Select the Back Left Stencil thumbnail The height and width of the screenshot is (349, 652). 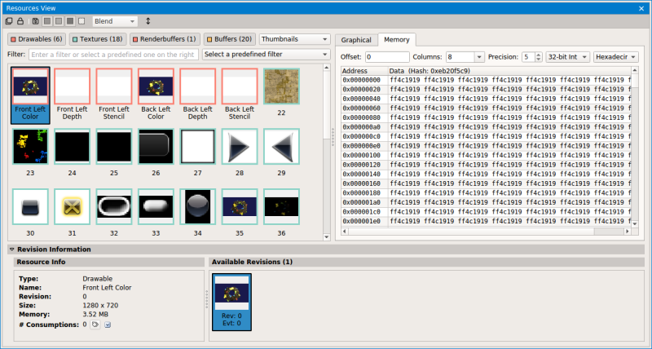click(x=240, y=95)
